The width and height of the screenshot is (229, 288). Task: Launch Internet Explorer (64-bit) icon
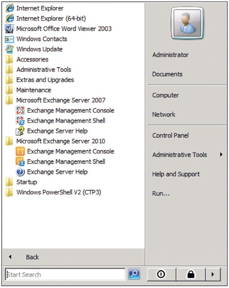pyautogui.click(x=9, y=18)
